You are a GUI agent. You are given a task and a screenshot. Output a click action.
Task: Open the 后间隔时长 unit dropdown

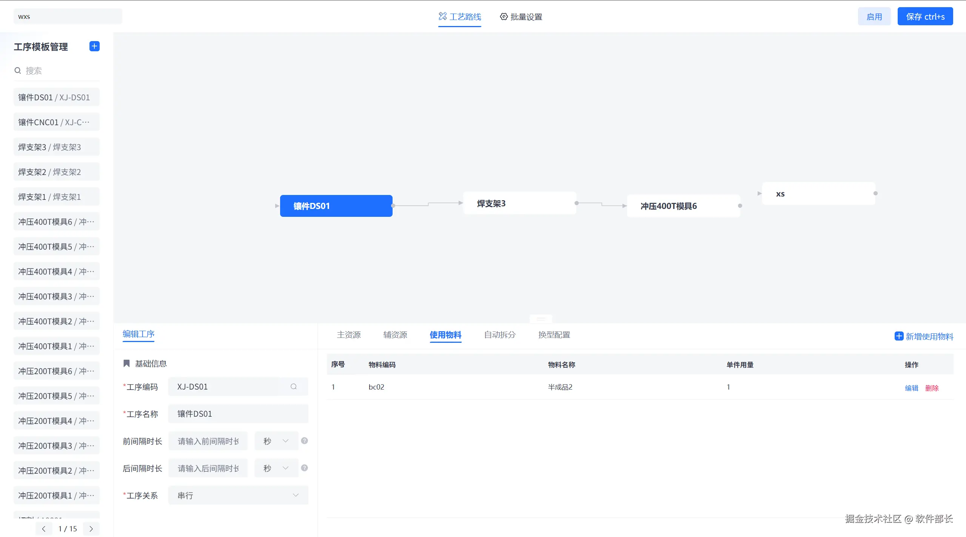[276, 468]
